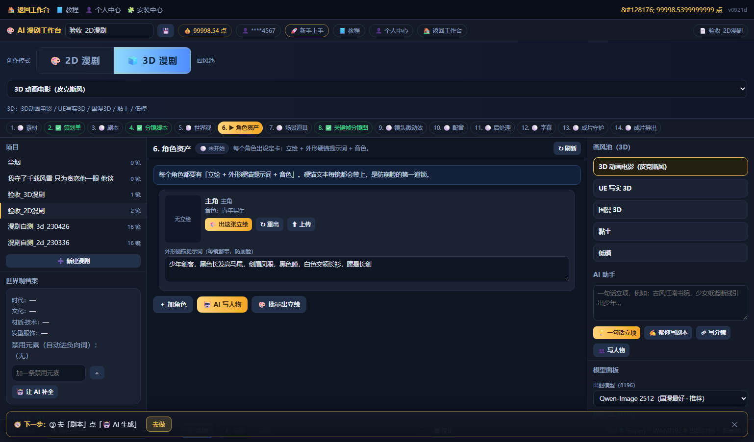Click 安装中心 in the top bar

tap(145, 10)
